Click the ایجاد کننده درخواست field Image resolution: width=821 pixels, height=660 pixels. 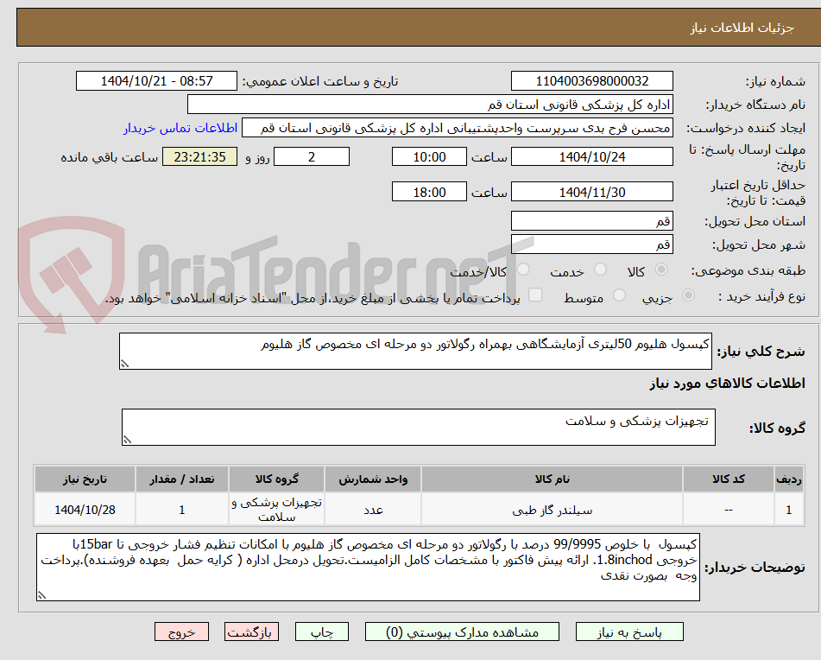[x=458, y=128]
